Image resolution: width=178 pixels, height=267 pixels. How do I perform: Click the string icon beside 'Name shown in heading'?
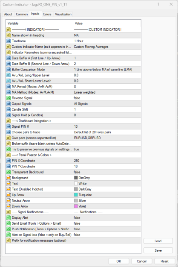9,35
